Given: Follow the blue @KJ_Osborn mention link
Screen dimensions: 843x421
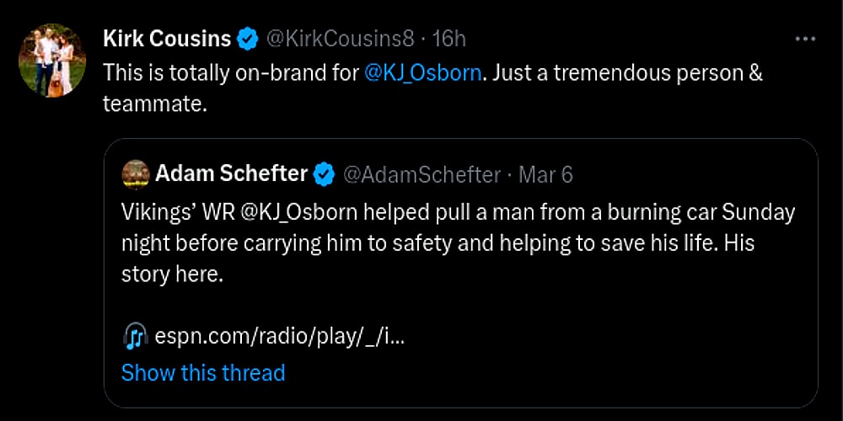Looking at the screenshot, I should (x=423, y=72).
